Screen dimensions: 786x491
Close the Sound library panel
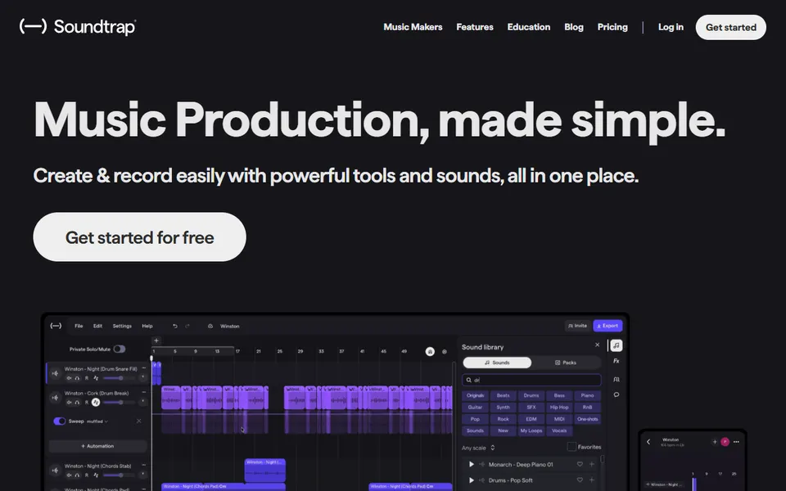(597, 345)
